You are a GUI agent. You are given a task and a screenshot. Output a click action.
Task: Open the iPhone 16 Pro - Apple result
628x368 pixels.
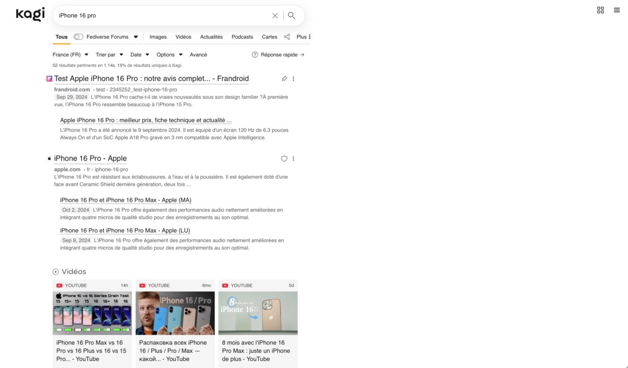[x=91, y=158]
